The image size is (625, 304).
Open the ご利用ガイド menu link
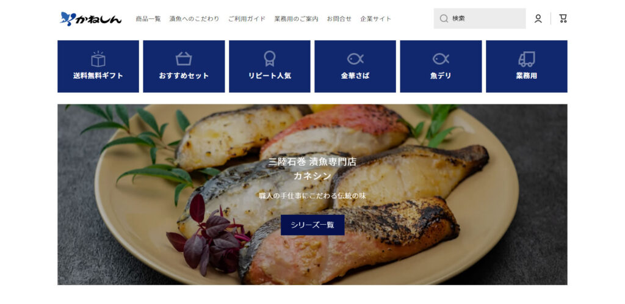(x=247, y=19)
